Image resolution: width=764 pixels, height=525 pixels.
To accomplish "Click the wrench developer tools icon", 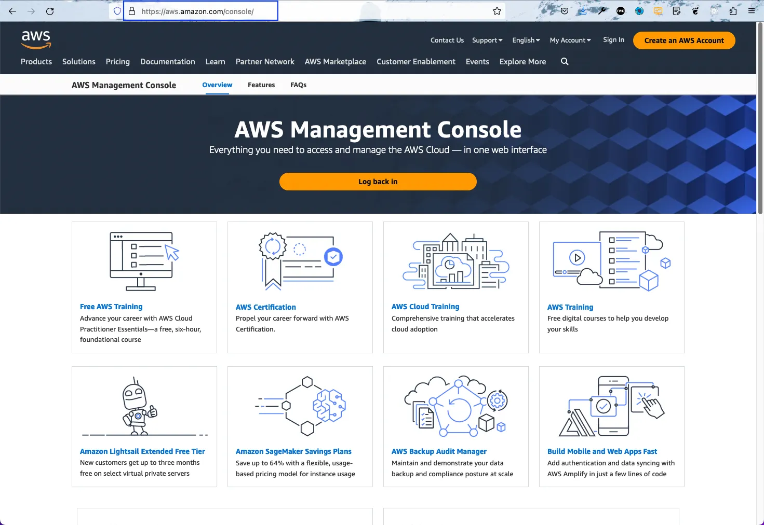I will tap(602, 11).
